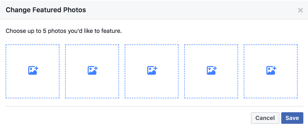Click the add-photo icon in the last slot

click(x=271, y=71)
